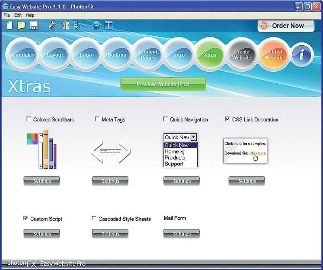This screenshot has height=270, width=323.
Task: Expand the Quick Nav dropdown arrow
Action: coord(194,137)
